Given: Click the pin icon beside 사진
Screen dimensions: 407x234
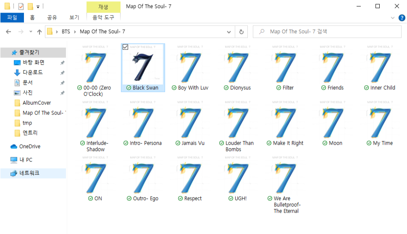Looking at the screenshot, I should [x=62, y=93].
